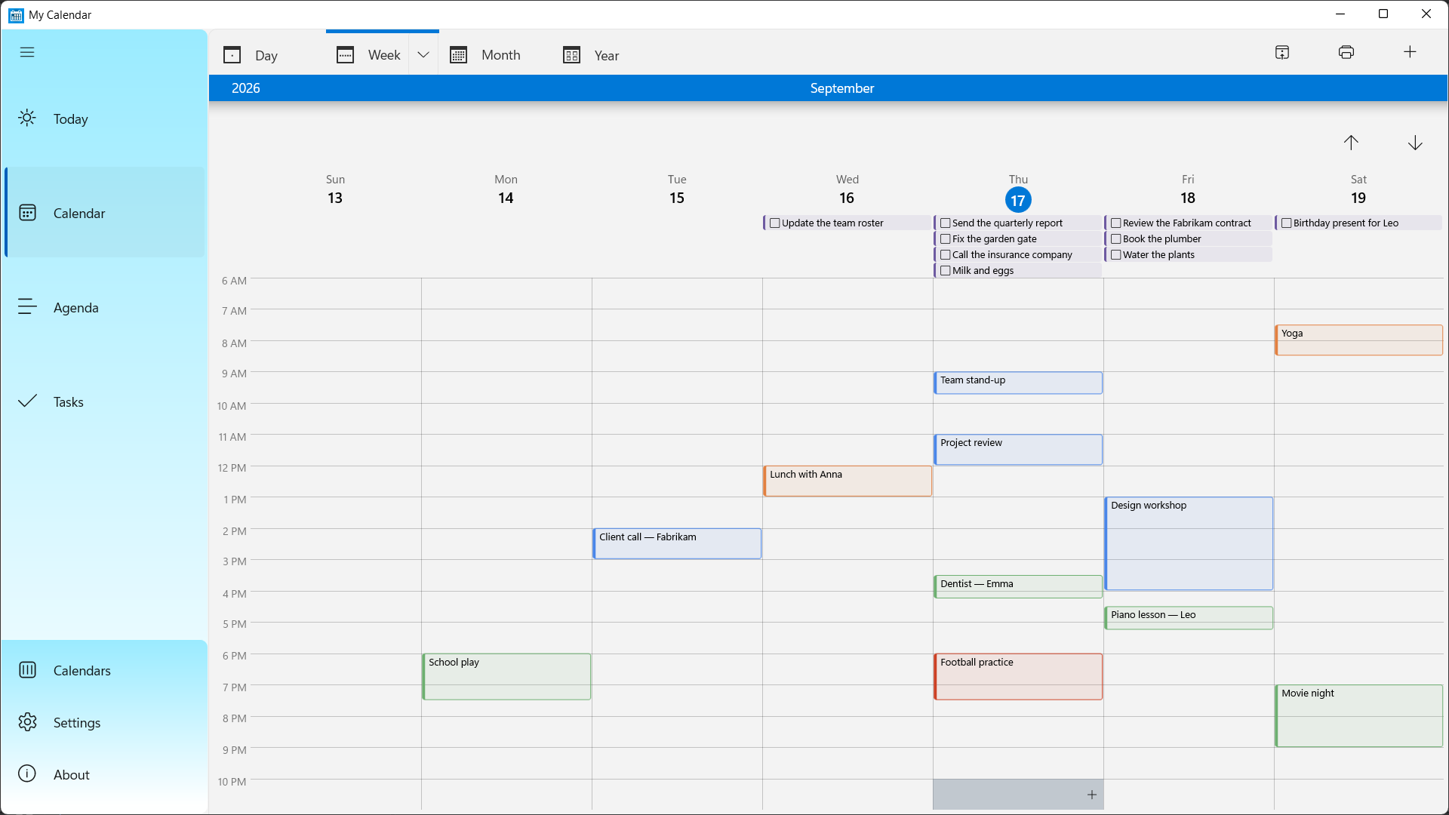This screenshot has height=815, width=1449.
Task: Click the go-to-date toolbar icon
Action: [1282, 52]
